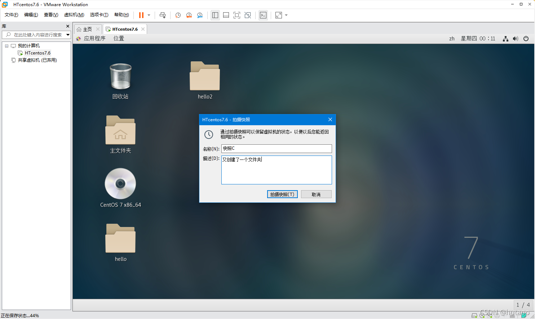Click the revert to snapshot toolbar icon

coord(189,15)
